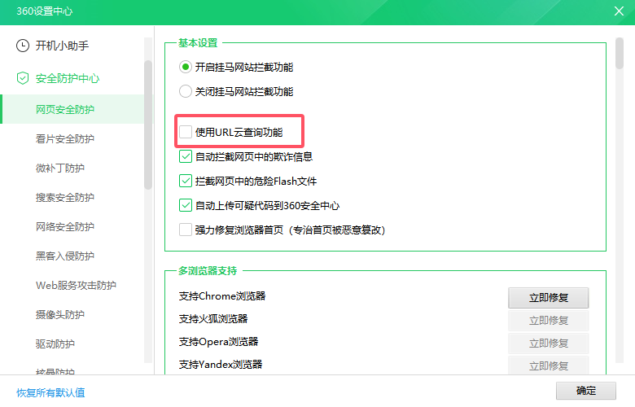This screenshot has width=635, height=407.
Task: Open 安全防护中心 section
Action: click(x=68, y=78)
